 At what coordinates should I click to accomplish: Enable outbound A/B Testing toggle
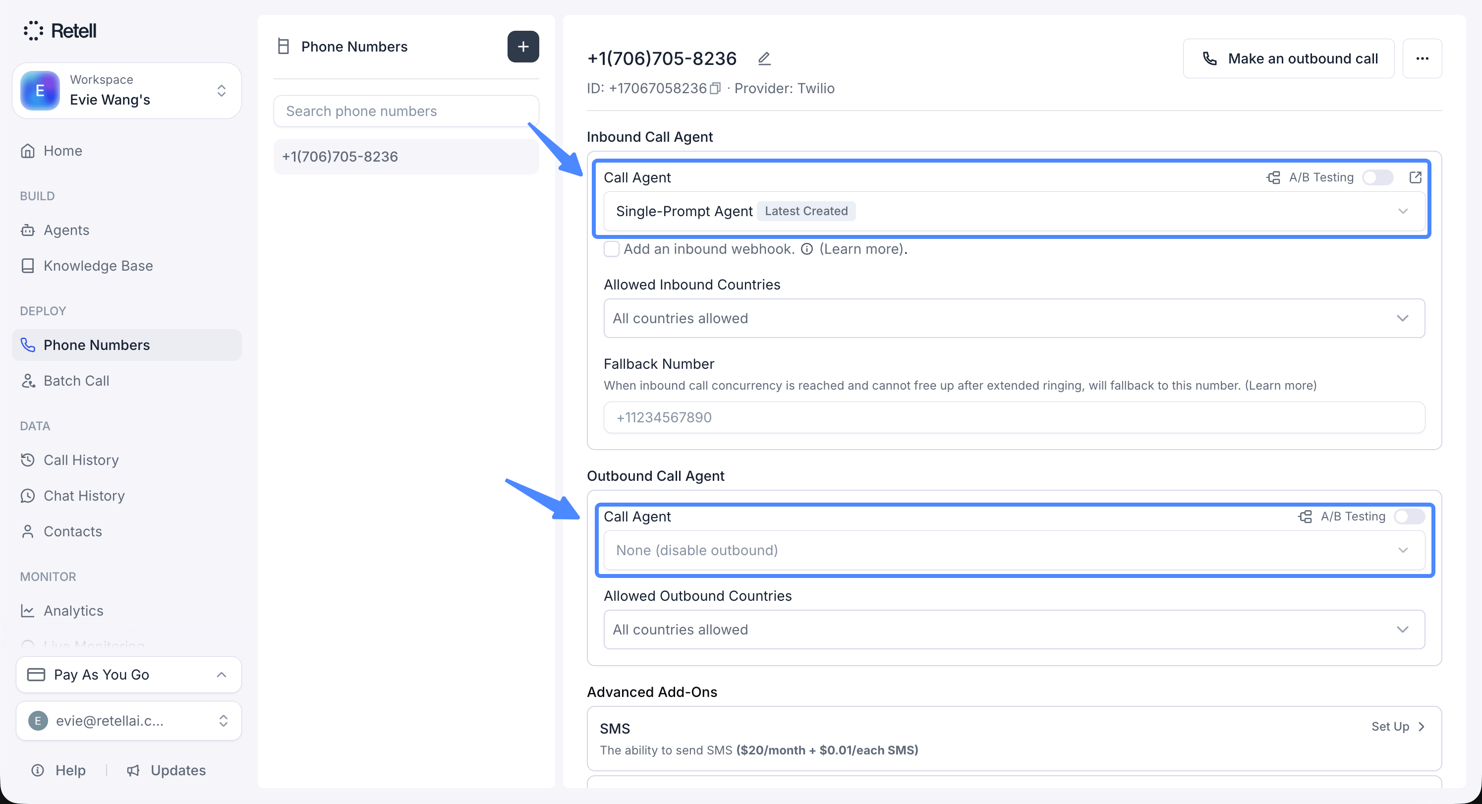[x=1409, y=516]
